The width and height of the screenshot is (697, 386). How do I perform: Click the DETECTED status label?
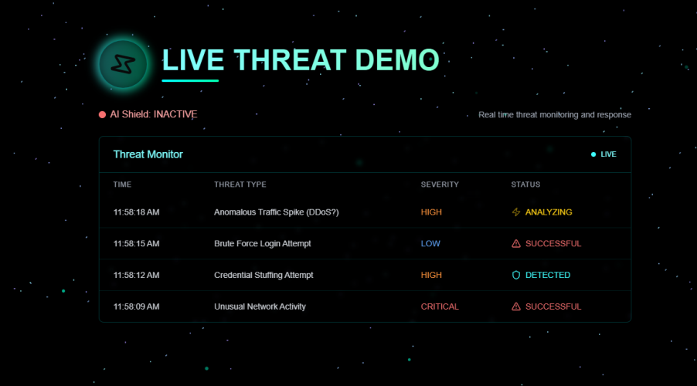(548, 275)
